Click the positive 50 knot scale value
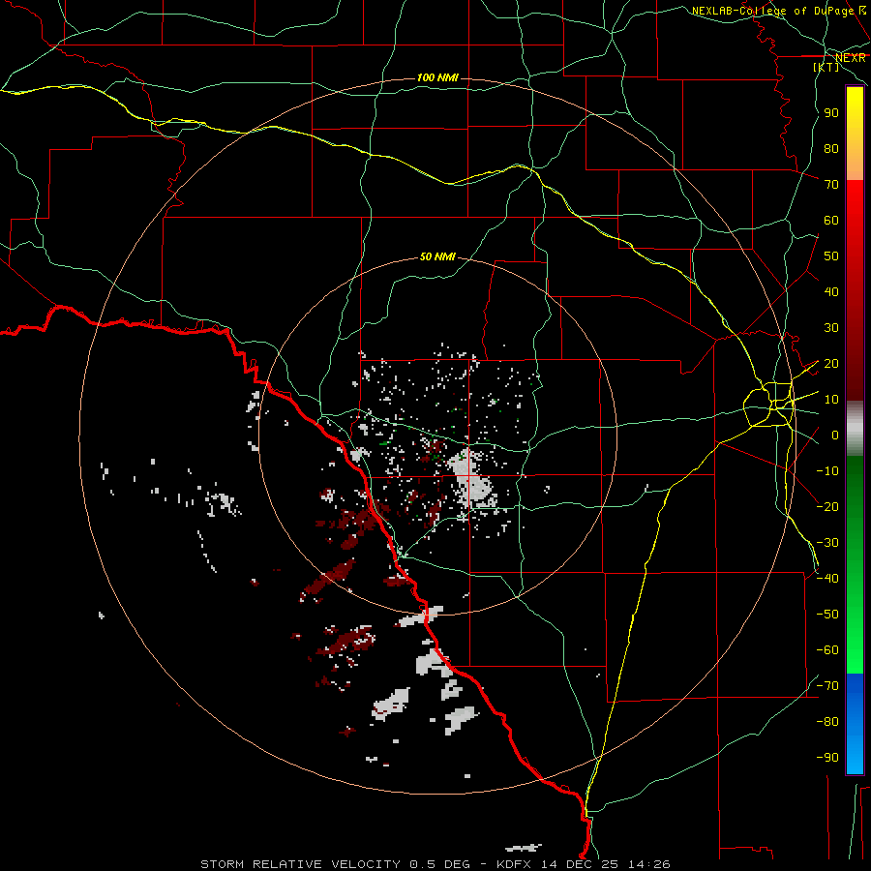Viewport: 871px width, 871px height. (831, 256)
